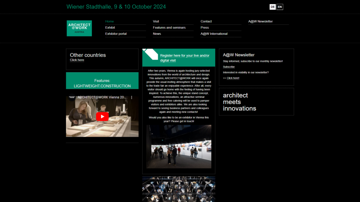This screenshot has height=202, width=360.
Task: Open the Exhibitor portal page
Action: (116, 34)
